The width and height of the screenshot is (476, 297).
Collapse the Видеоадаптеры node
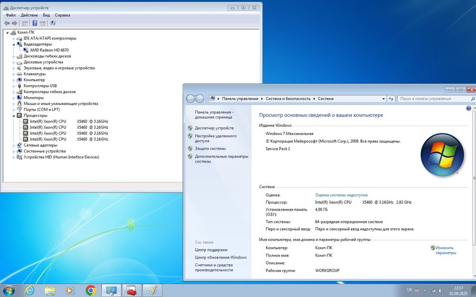[x=14, y=44]
